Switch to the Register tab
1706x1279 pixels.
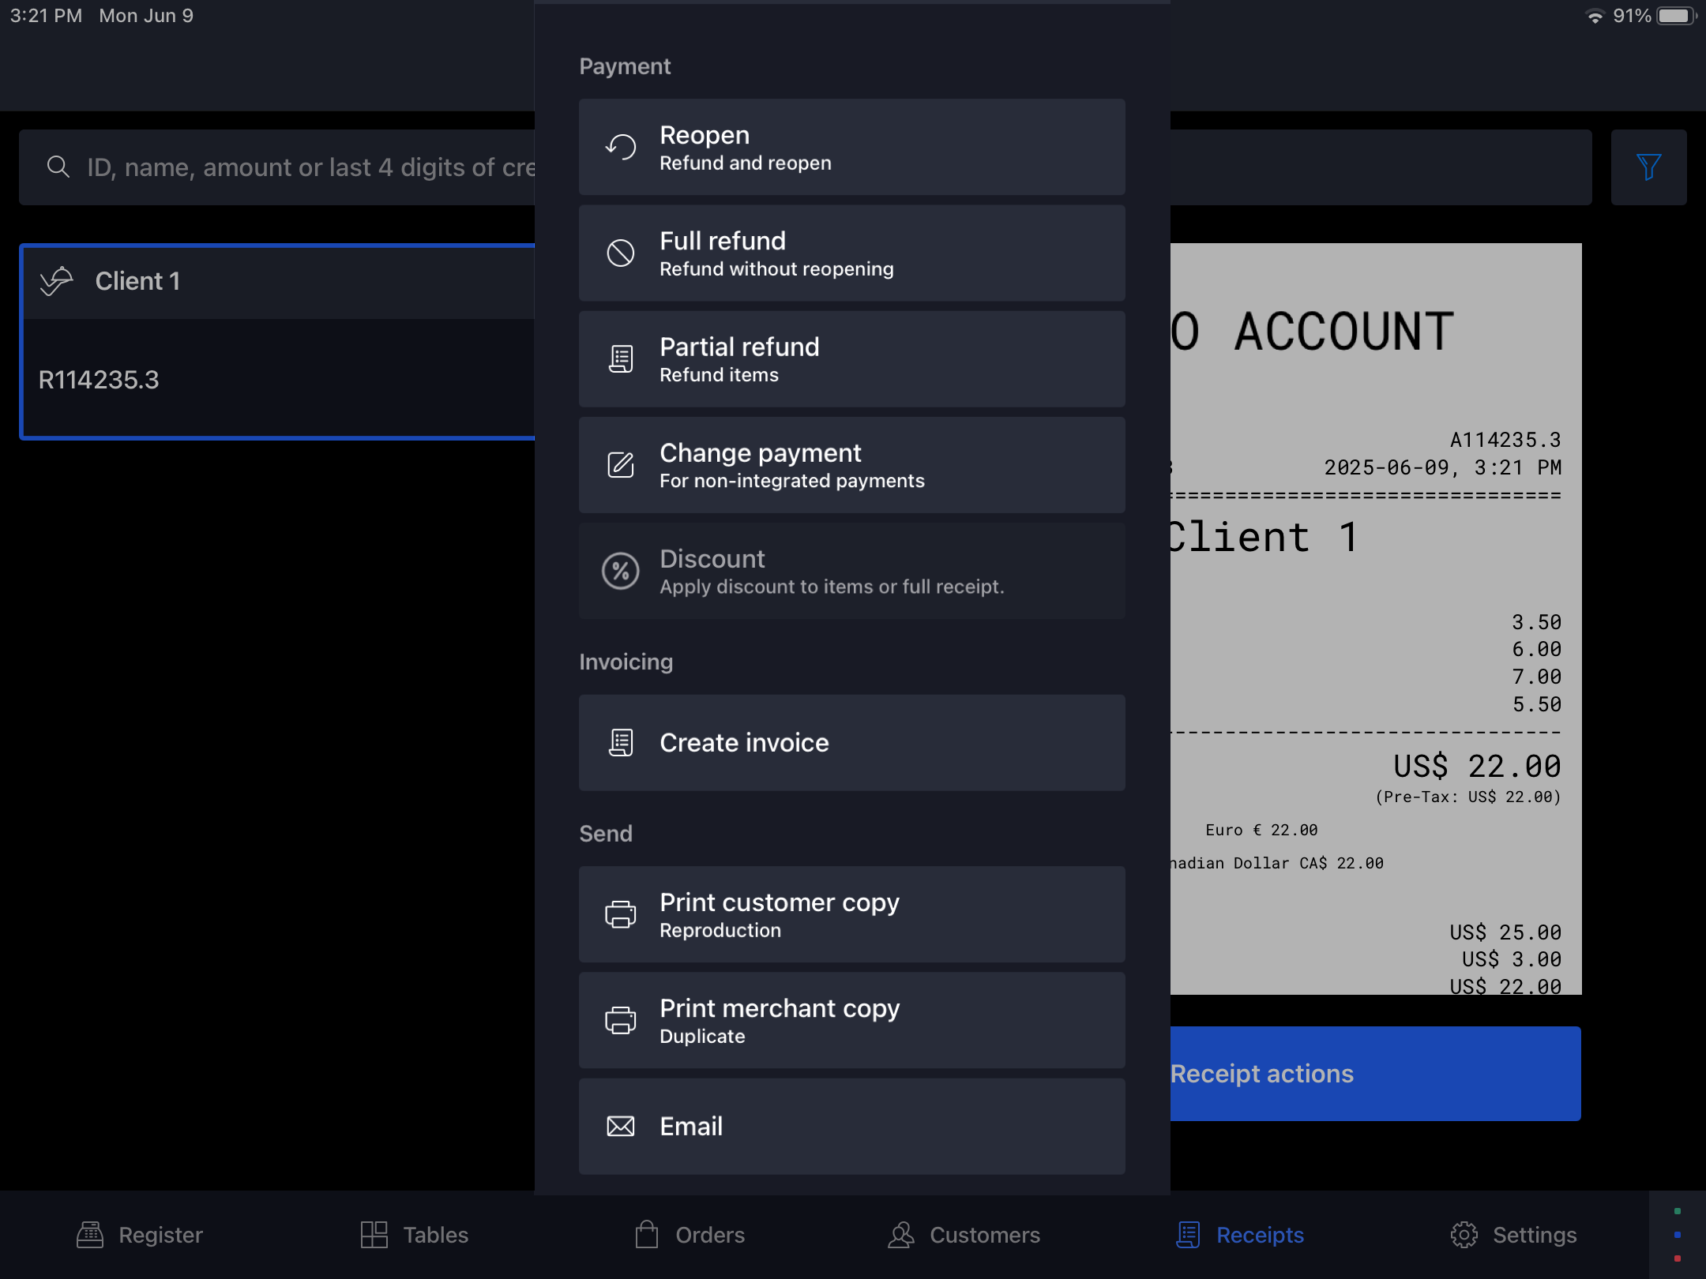[140, 1235]
